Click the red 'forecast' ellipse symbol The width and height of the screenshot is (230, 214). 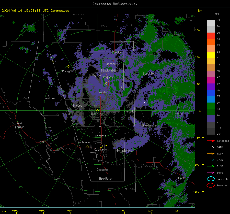click(211, 185)
